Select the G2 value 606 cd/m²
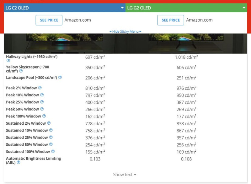Viewport: 251px width, 184px height. tap(186, 68)
